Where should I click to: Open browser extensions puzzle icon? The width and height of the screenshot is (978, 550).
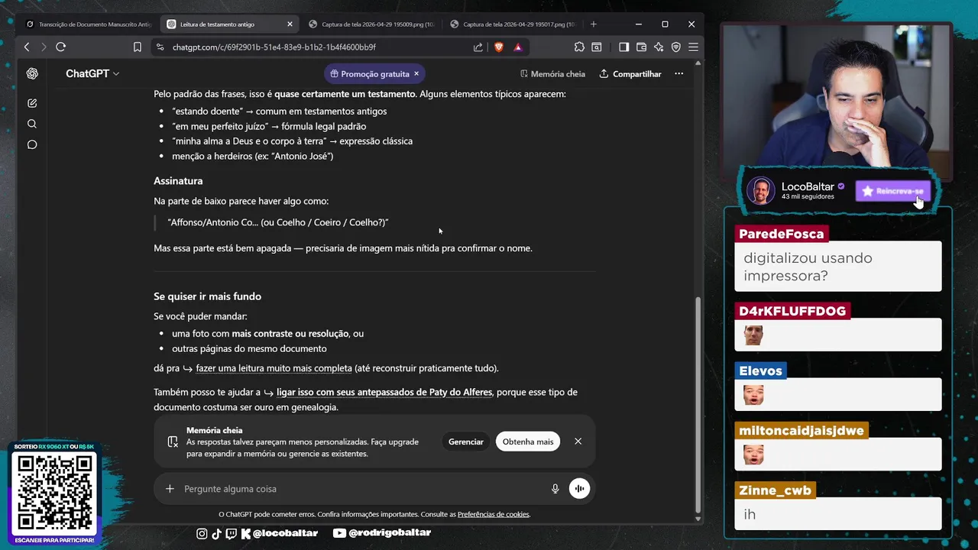coord(579,47)
